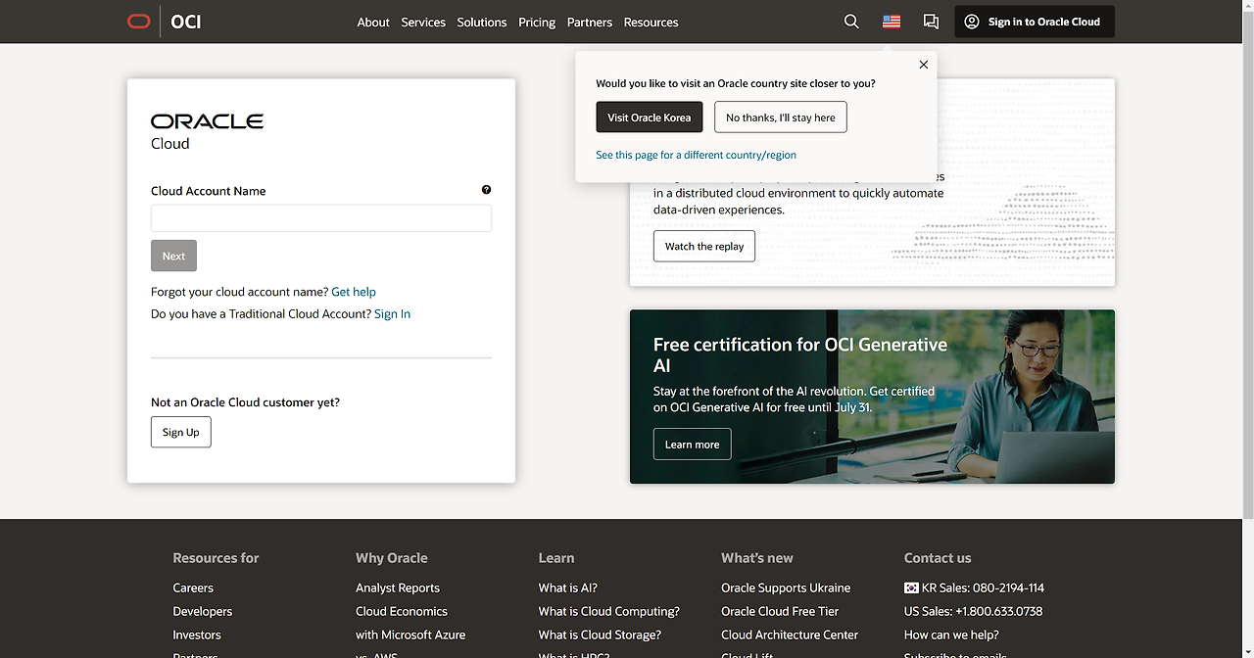Click Visit Oracle Korea button

pyautogui.click(x=649, y=117)
